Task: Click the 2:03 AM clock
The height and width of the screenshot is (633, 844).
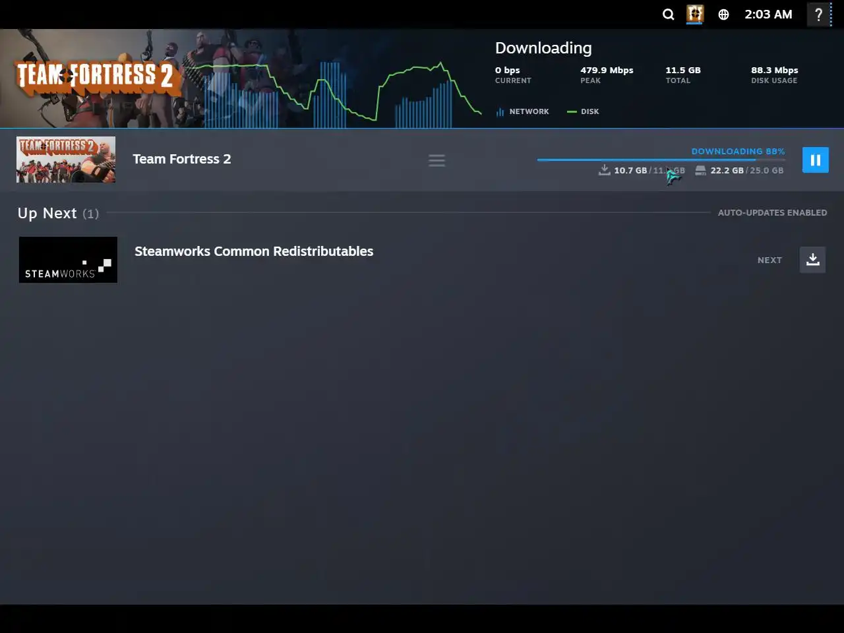Action: tap(768, 15)
